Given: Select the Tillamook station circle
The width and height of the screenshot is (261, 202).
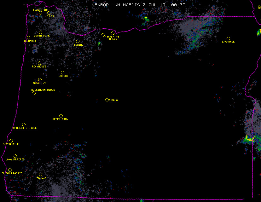Looking at the screenshot, I should point(28,38).
